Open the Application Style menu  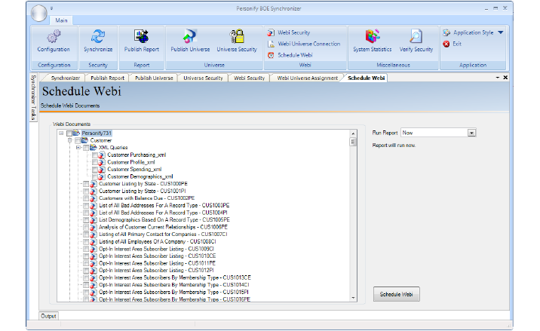click(x=473, y=33)
